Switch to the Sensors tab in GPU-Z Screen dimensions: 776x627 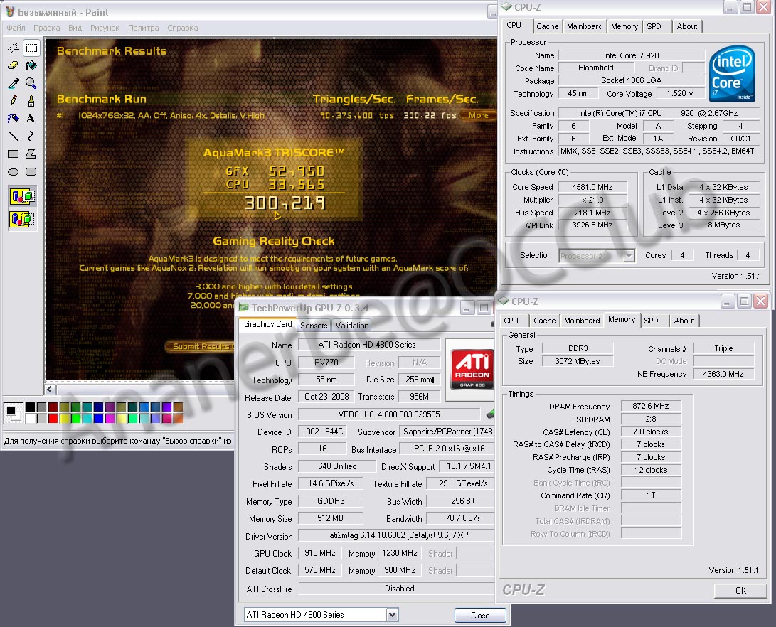(x=314, y=326)
